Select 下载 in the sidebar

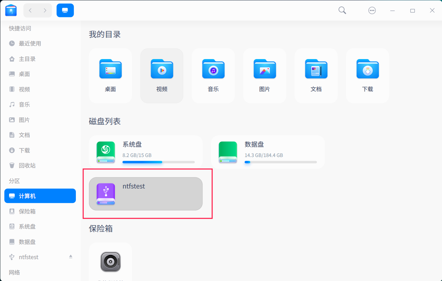click(40, 150)
